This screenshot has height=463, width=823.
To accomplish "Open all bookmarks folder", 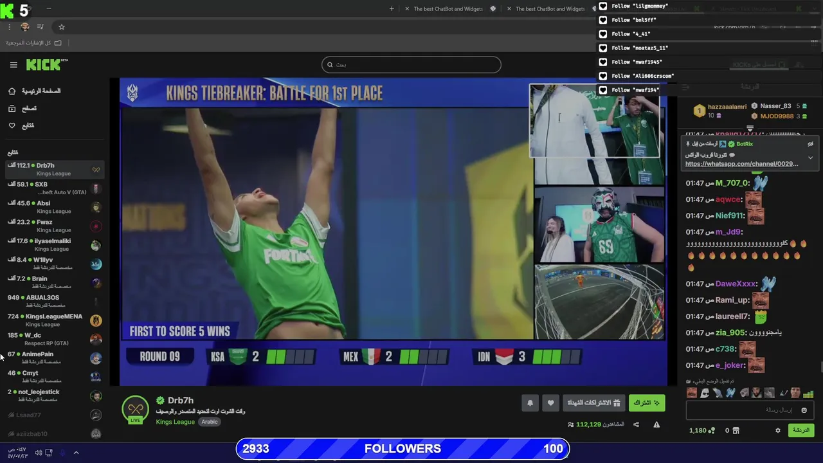I will tap(33, 43).
